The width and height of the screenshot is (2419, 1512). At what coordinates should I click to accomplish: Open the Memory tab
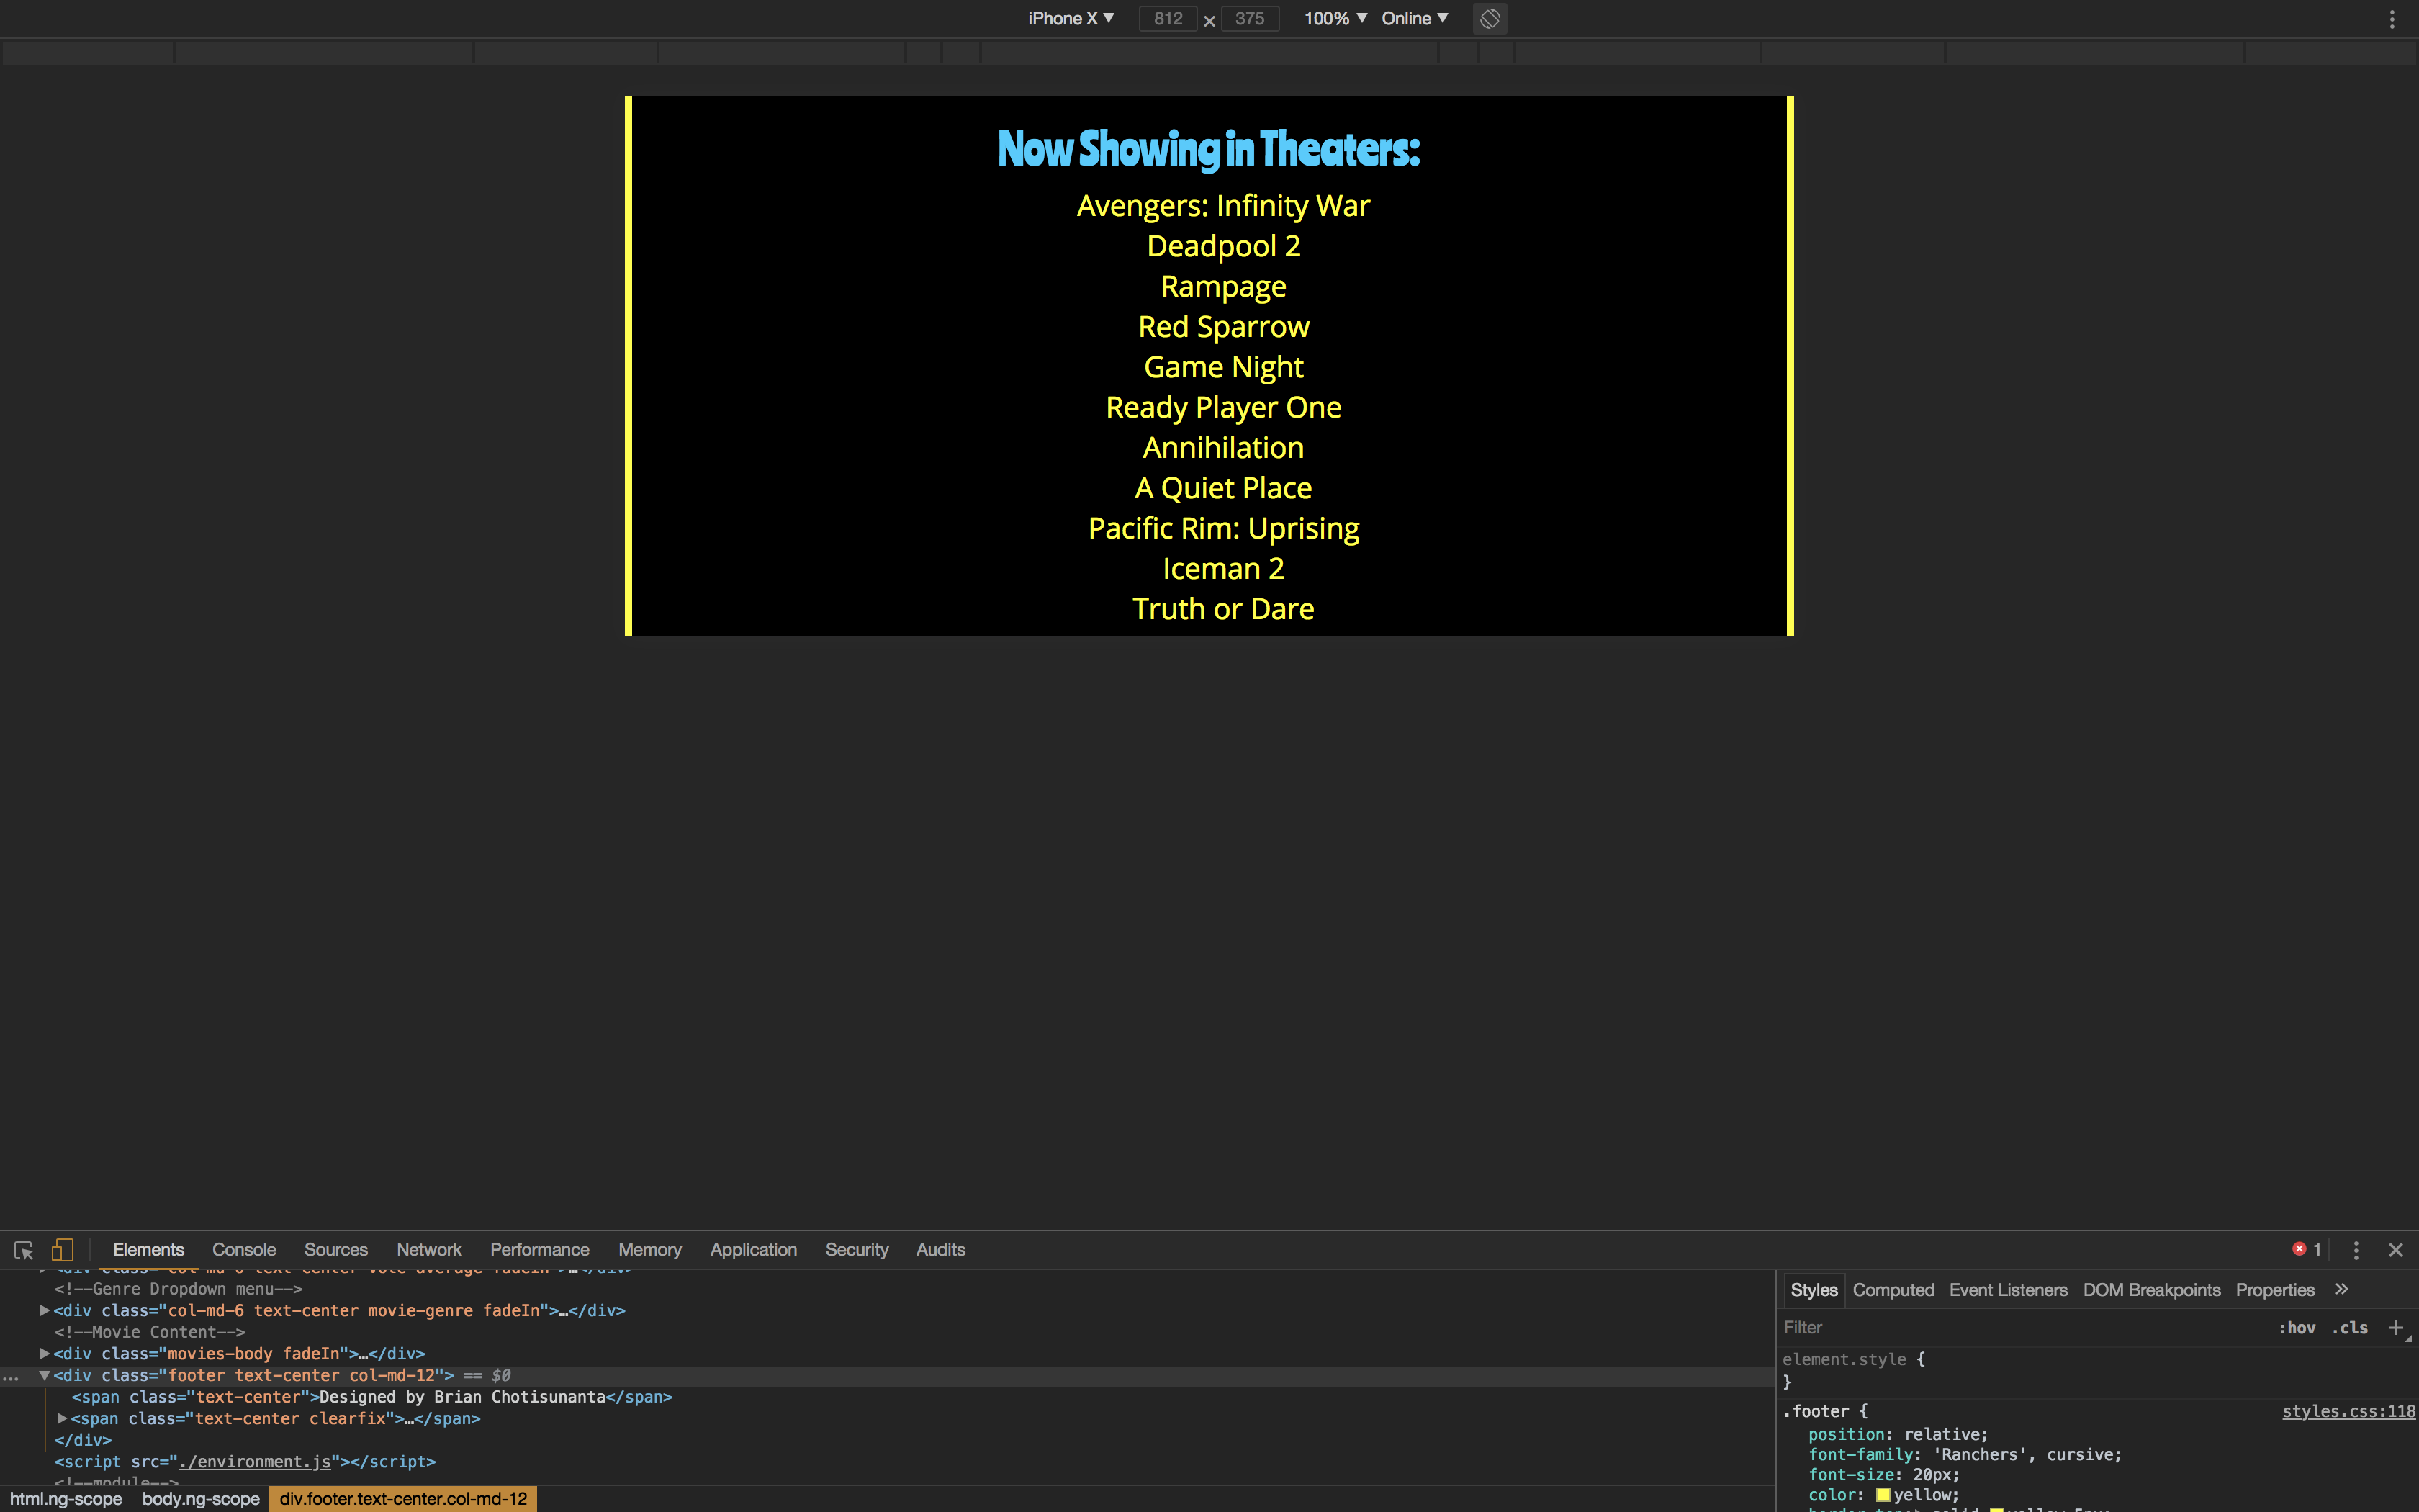coord(649,1250)
